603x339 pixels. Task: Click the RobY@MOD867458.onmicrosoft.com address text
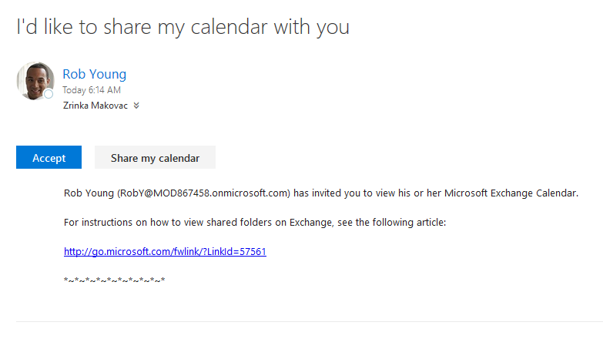pyautogui.click(x=204, y=193)
